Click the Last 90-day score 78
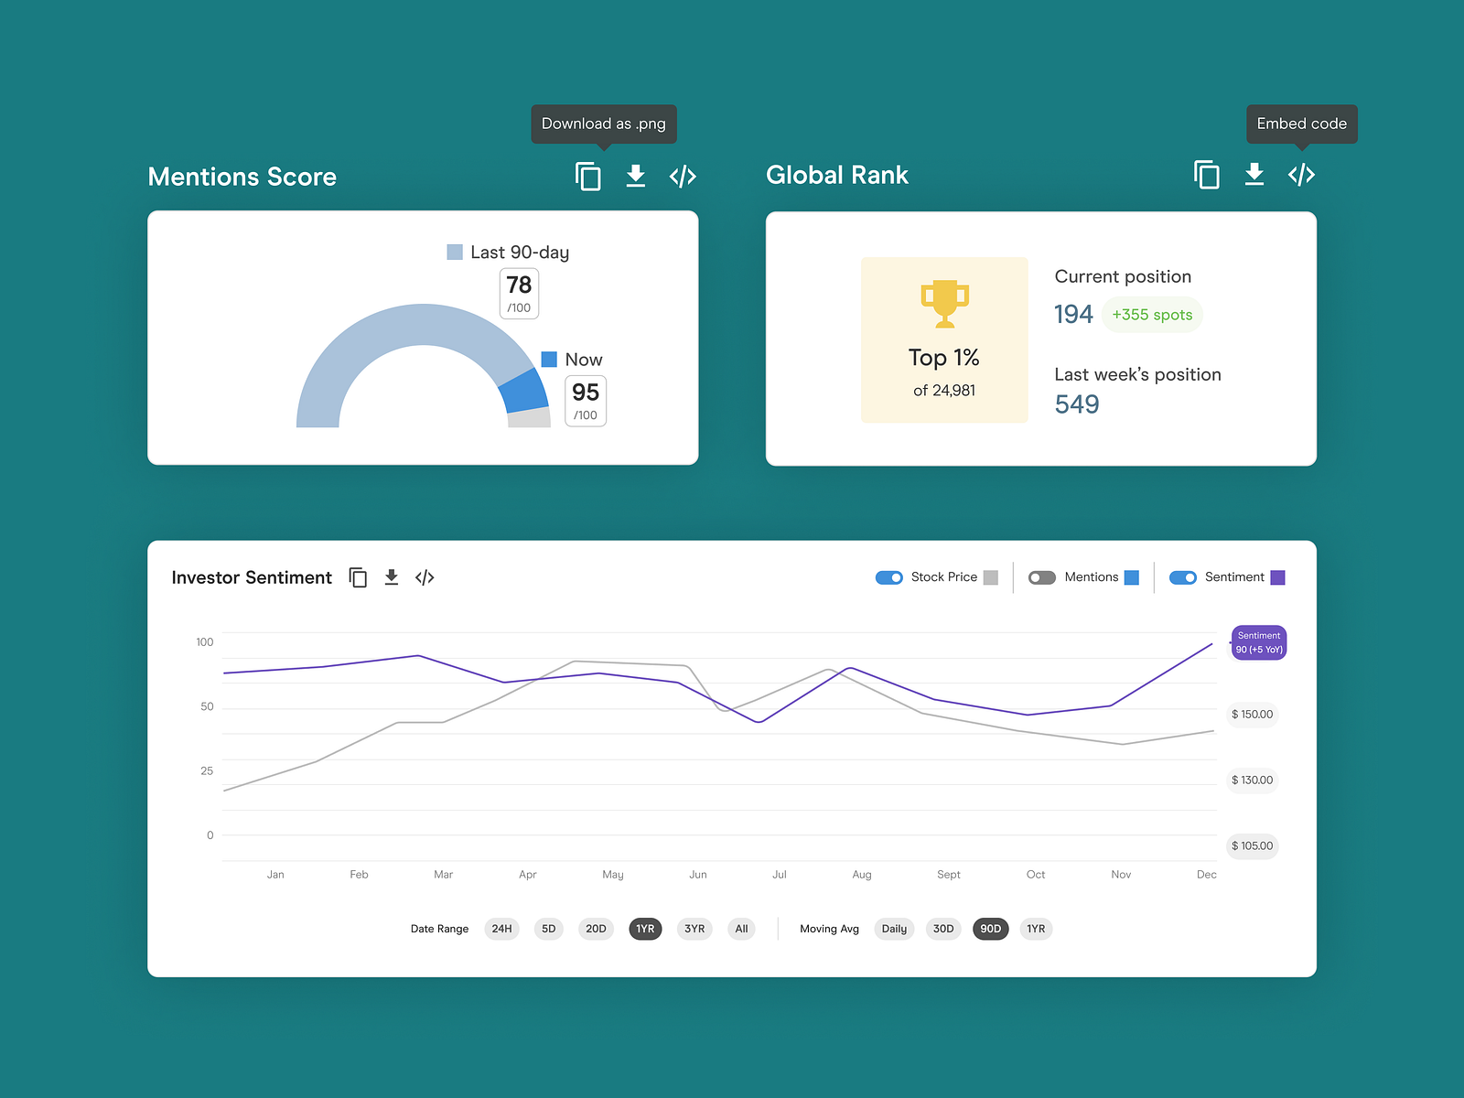Viewport: 1464px width, 1098px height. click(x=519, y=294)
